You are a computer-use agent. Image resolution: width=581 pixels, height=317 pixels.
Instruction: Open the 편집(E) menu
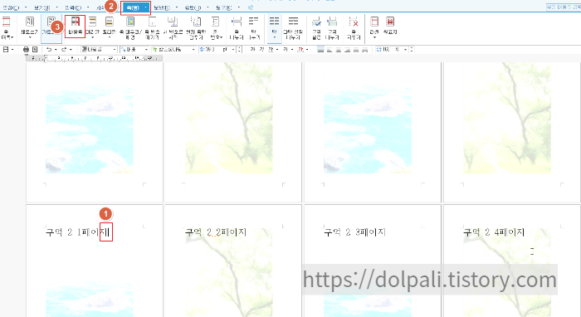click(x=11, y=7)
